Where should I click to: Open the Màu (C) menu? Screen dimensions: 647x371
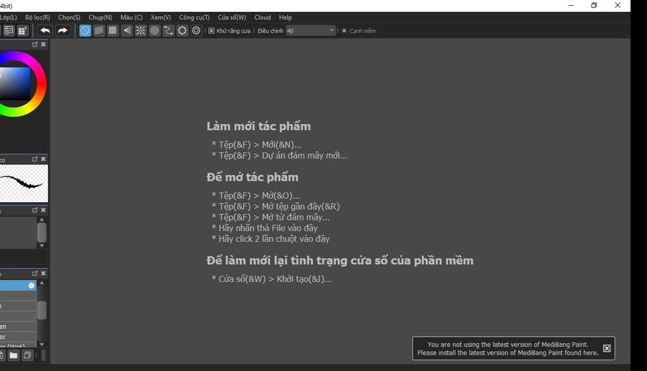pos(131,17)
